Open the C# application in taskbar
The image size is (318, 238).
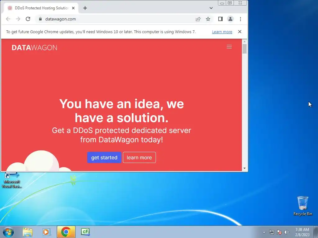pyautogui.click(x=85, y=232)
